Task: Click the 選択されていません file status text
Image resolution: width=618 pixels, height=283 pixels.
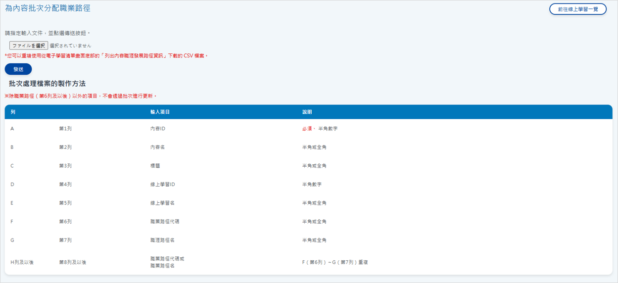Action: [70, 46]
